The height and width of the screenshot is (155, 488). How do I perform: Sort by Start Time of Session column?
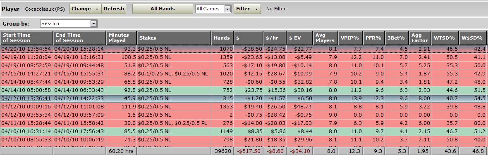[27, 38]
